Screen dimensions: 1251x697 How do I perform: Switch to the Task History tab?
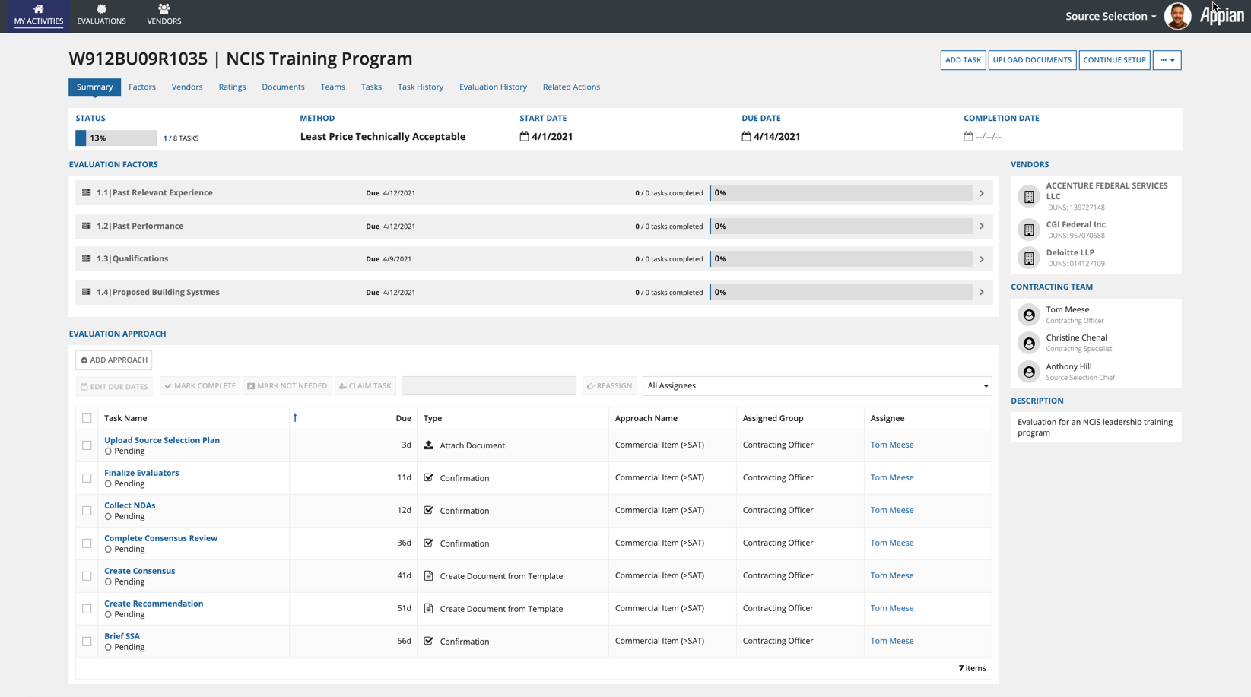[x=421, y=87]
